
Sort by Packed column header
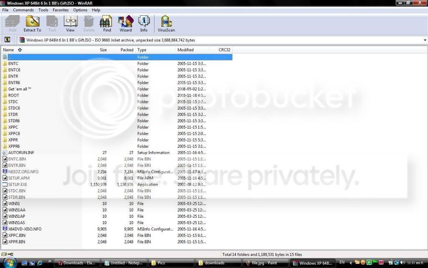122,50
